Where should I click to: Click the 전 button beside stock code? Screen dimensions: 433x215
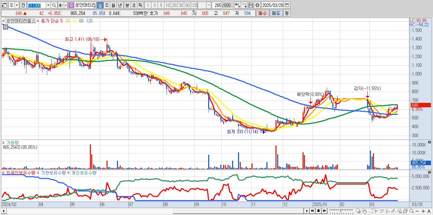(x=23, y=5)
